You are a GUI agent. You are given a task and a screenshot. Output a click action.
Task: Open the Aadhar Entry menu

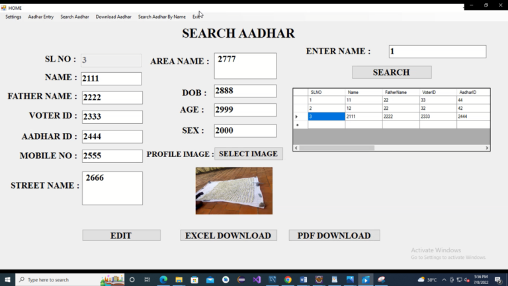pyautogui.click(x=41, y=17)
